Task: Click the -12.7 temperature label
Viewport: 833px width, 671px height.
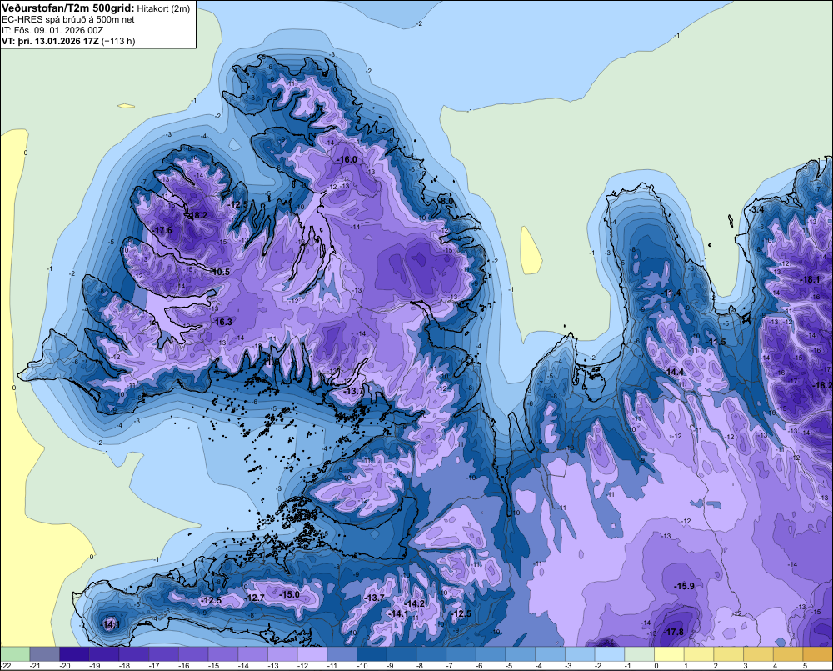Action: (x=254, y=598)
